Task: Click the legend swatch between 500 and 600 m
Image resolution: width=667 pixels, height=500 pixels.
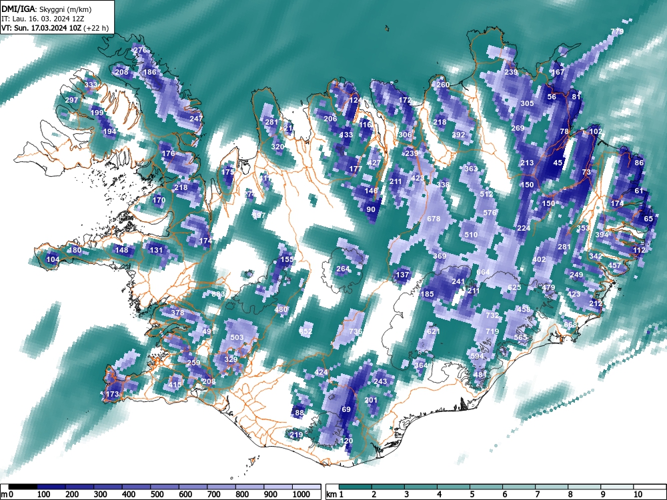Action: click(x=165, y=487)
